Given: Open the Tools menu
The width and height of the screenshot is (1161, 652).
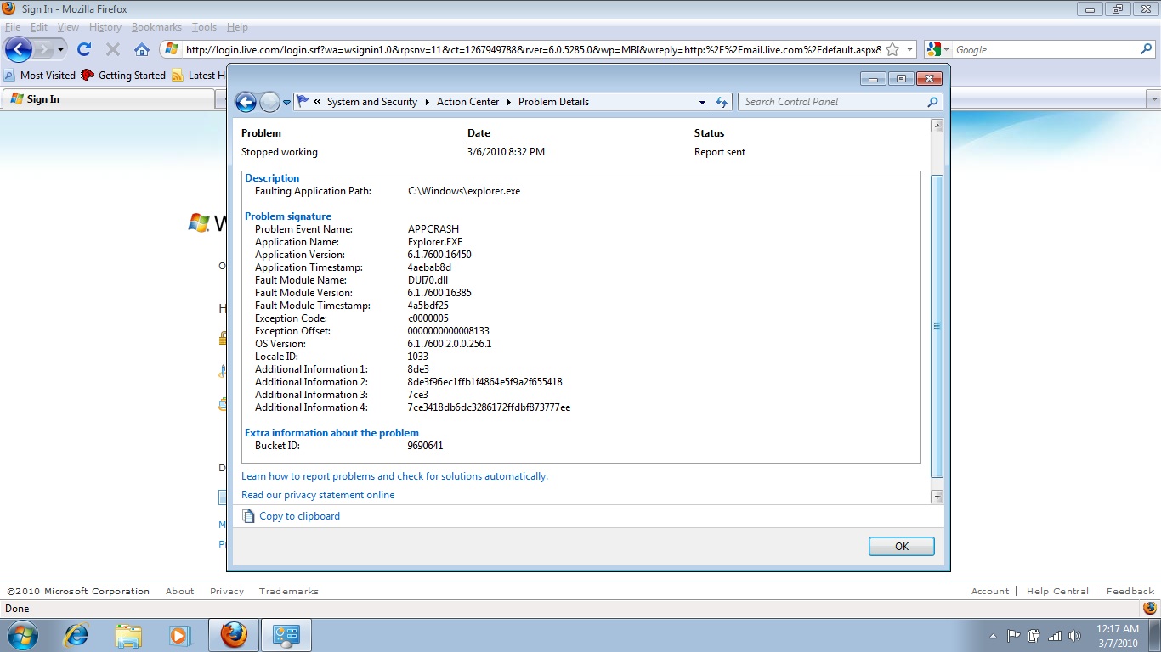Looking at the screenshot, I should (x=204, y=27).
